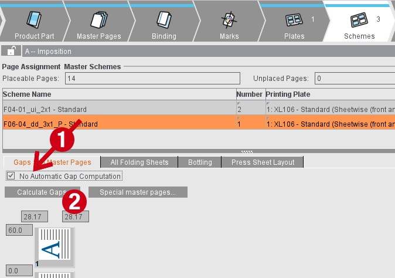The width and height of the screenshot is (395, 278).
Task: Switch to the Gaps tab
Action: pyautogui.click(x=22, y=162)
